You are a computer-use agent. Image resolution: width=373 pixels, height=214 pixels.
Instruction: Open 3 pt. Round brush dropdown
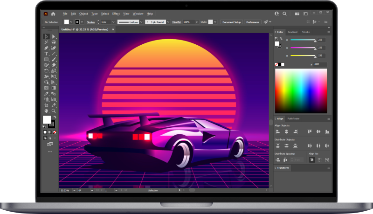pyautogui.click(x=168, y=22)
